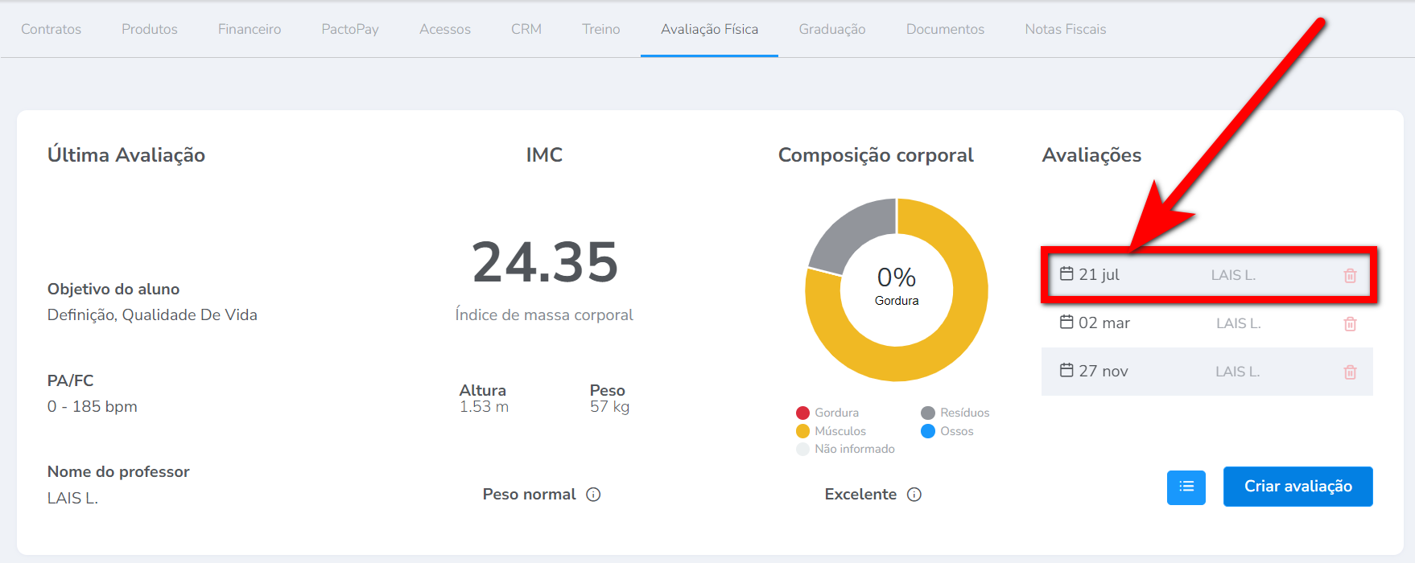Click calendar icon of 27 nov

coord(1066,371)
